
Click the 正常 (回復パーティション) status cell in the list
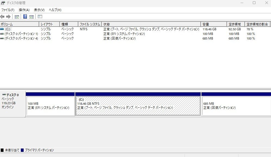point(119,38)
